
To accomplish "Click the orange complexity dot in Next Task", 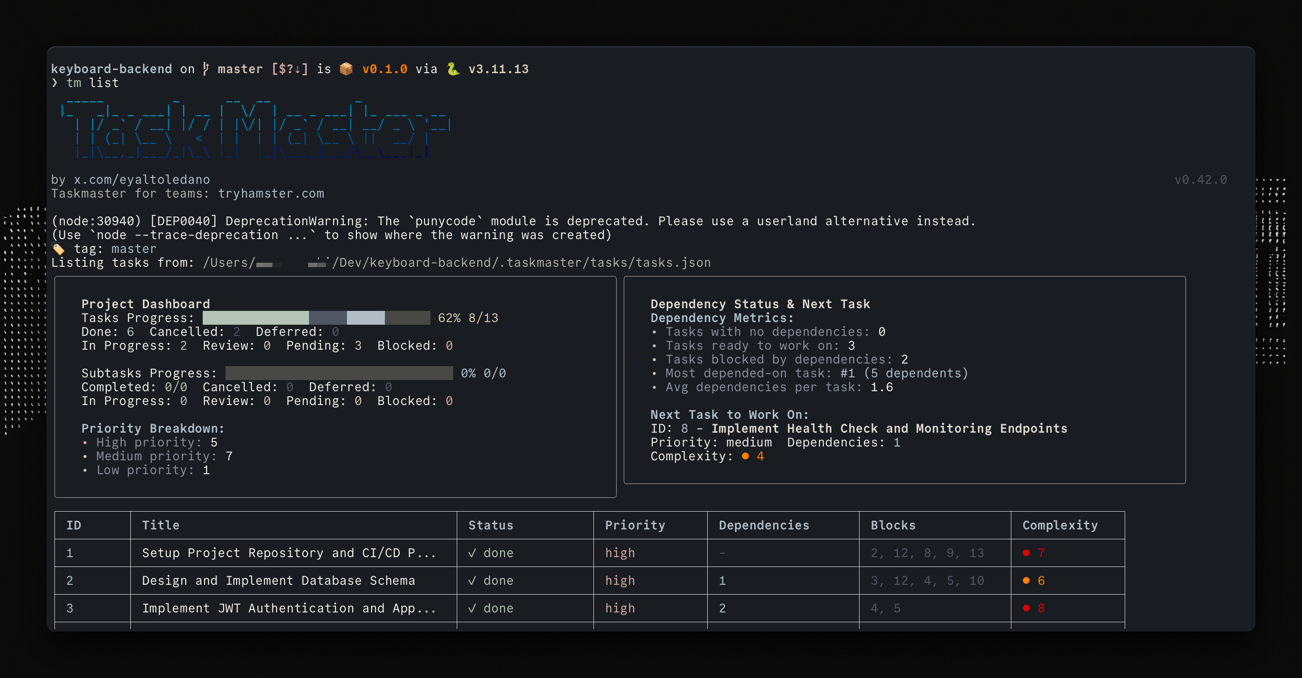I will point(745,456).
